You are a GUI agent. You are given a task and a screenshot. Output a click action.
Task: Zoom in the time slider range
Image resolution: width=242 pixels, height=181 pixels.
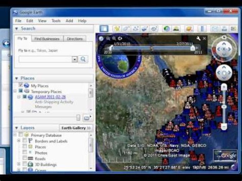(x=114, y=38)
